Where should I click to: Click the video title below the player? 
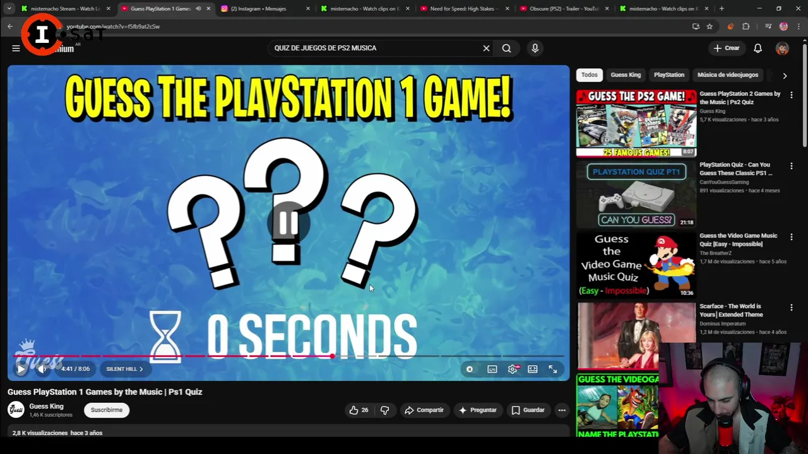point(105,392)
